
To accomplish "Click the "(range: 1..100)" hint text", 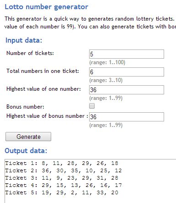I will click(x=107, y=62).
